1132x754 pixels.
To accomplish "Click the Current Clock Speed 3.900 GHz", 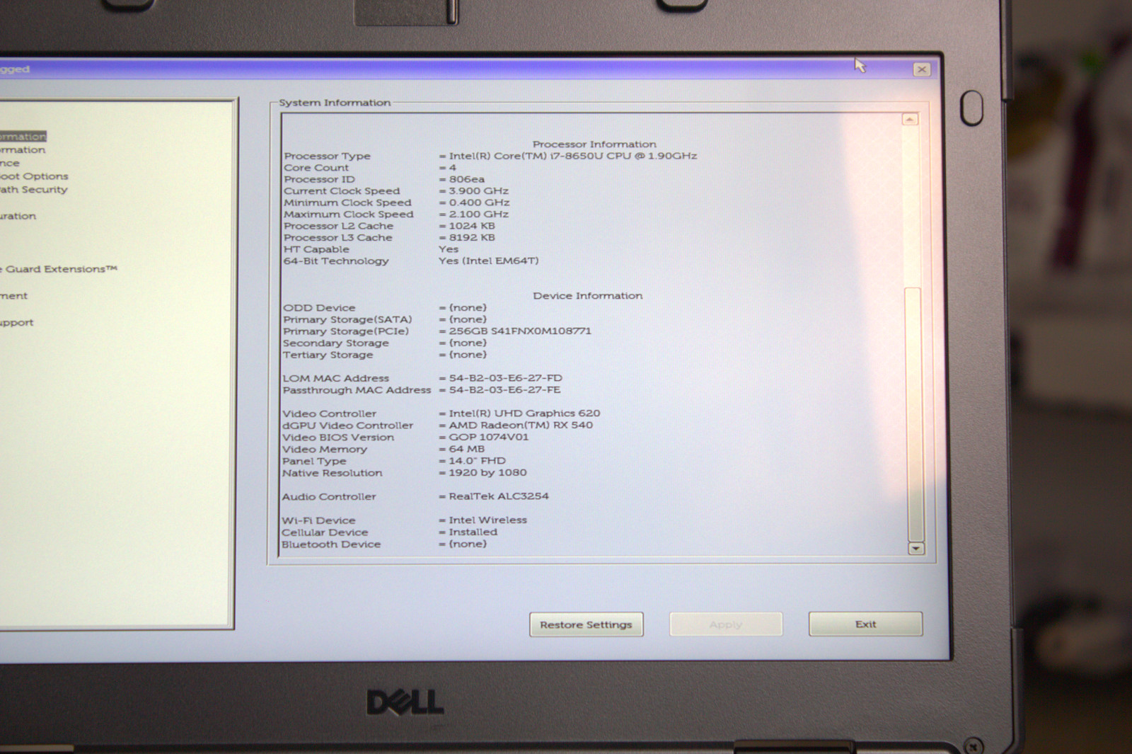I will point(478,191).
